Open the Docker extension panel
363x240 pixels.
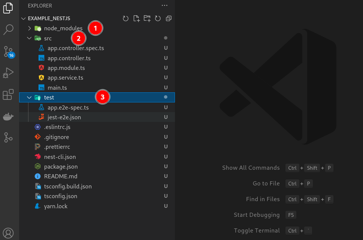[x=8, y=116]
